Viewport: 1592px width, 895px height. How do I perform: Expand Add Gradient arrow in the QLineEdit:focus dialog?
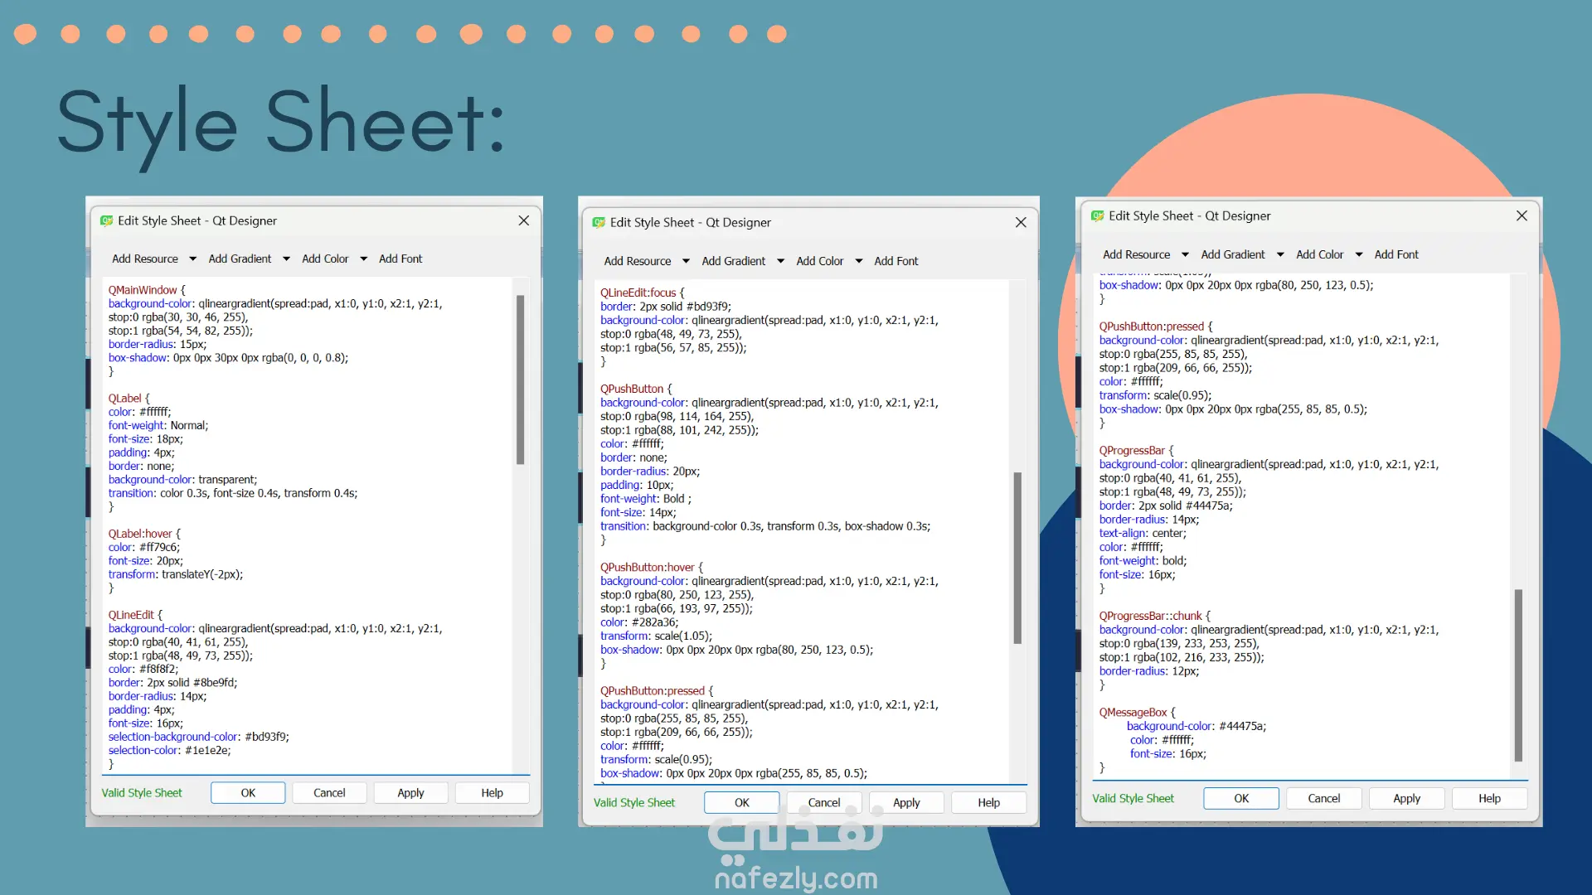click(x=780, y=261)
